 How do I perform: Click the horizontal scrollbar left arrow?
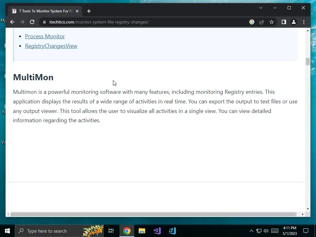pyautogui.click(x=8, y=214)
